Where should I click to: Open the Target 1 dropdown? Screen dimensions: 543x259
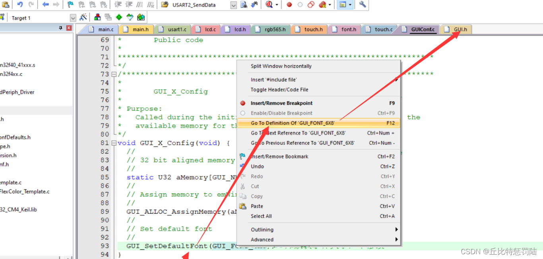[73, 18]
